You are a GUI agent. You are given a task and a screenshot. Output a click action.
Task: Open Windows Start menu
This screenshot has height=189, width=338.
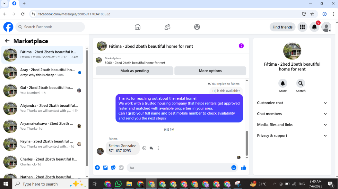tap(5, 184)
